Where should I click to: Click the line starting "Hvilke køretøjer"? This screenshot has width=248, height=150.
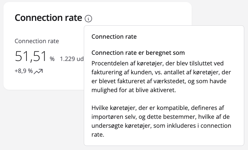[x=160, y=108]
